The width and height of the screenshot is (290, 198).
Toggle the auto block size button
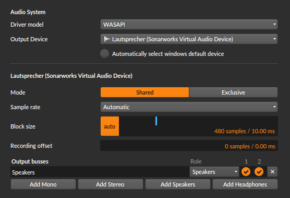pyautogui.click(x=110, y=126)
